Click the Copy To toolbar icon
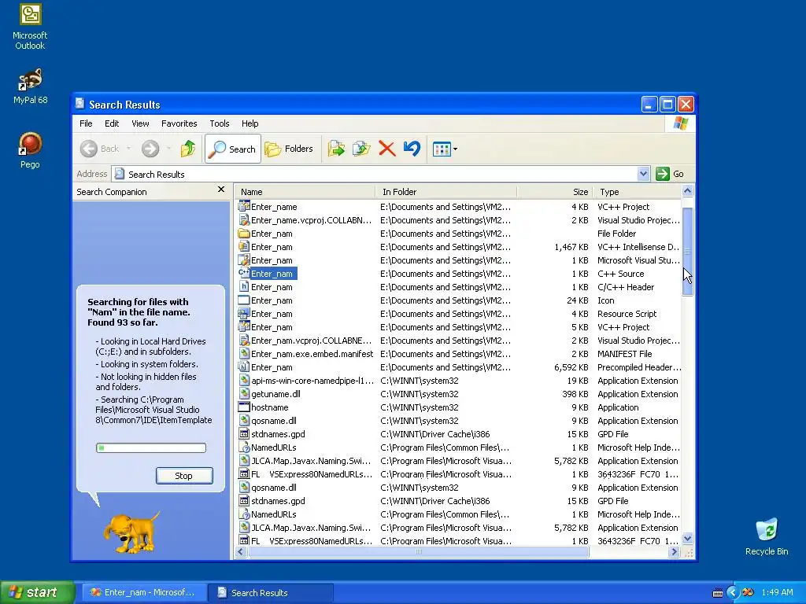806x604 pixels. [361, 149]
